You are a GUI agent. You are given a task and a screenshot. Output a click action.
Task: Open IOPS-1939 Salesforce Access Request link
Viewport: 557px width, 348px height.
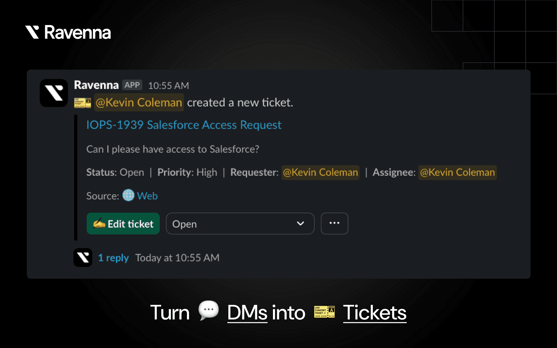pos(184,125)
